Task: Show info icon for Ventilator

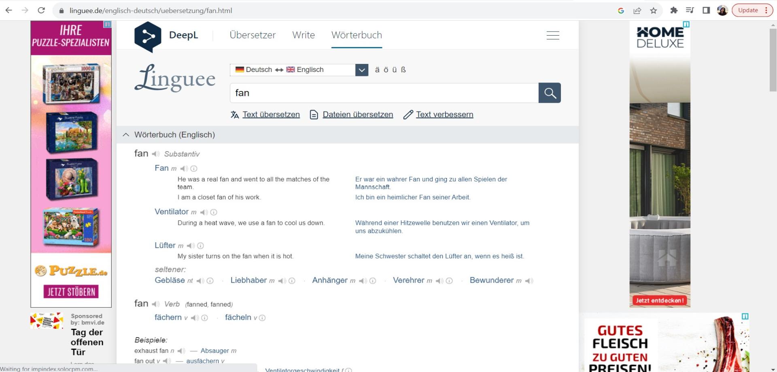Action: pos(214,212)
